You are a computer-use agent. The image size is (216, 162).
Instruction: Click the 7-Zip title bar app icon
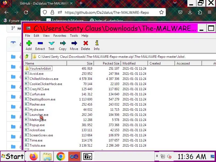(x=28, y=28)
